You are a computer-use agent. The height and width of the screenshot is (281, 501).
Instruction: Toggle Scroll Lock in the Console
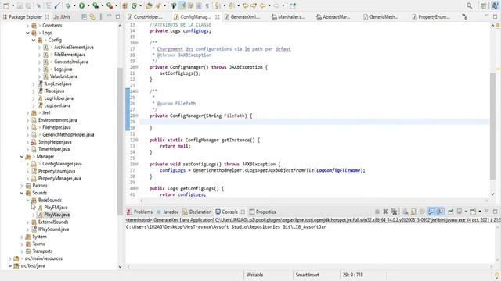pyautogui.click(x=414, y=212)
